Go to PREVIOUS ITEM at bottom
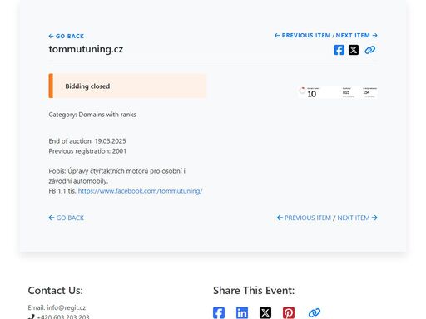426x319 pixels. (x=304, y=218)
